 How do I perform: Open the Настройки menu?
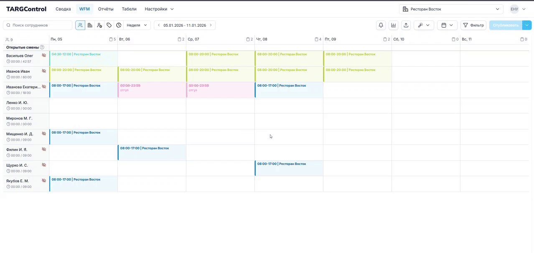pos(159,9)
